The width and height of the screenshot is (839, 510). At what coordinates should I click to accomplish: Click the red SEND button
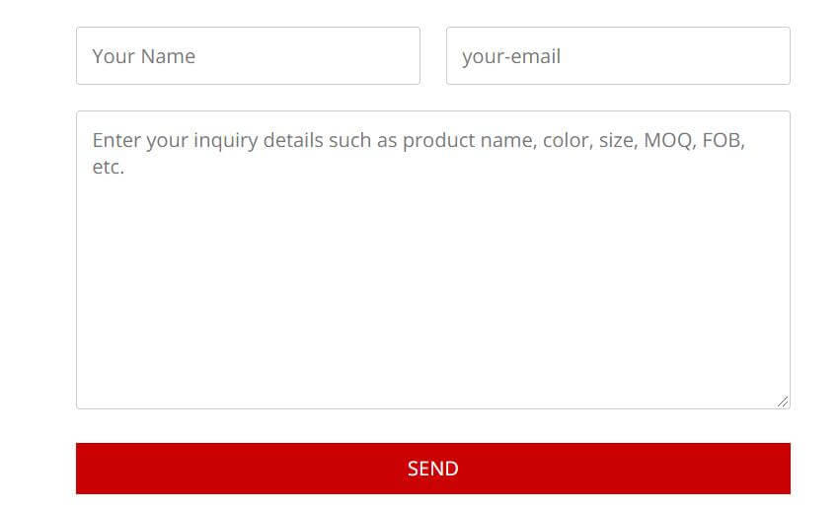433,469
